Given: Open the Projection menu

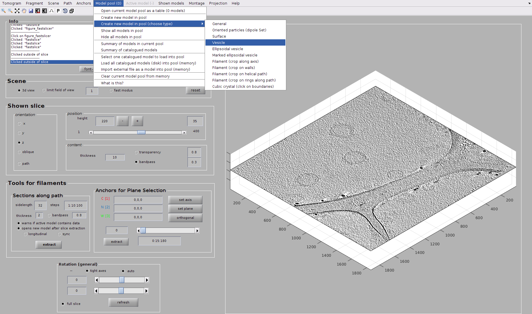Looking at the screenshot, I should coord(218,3).
